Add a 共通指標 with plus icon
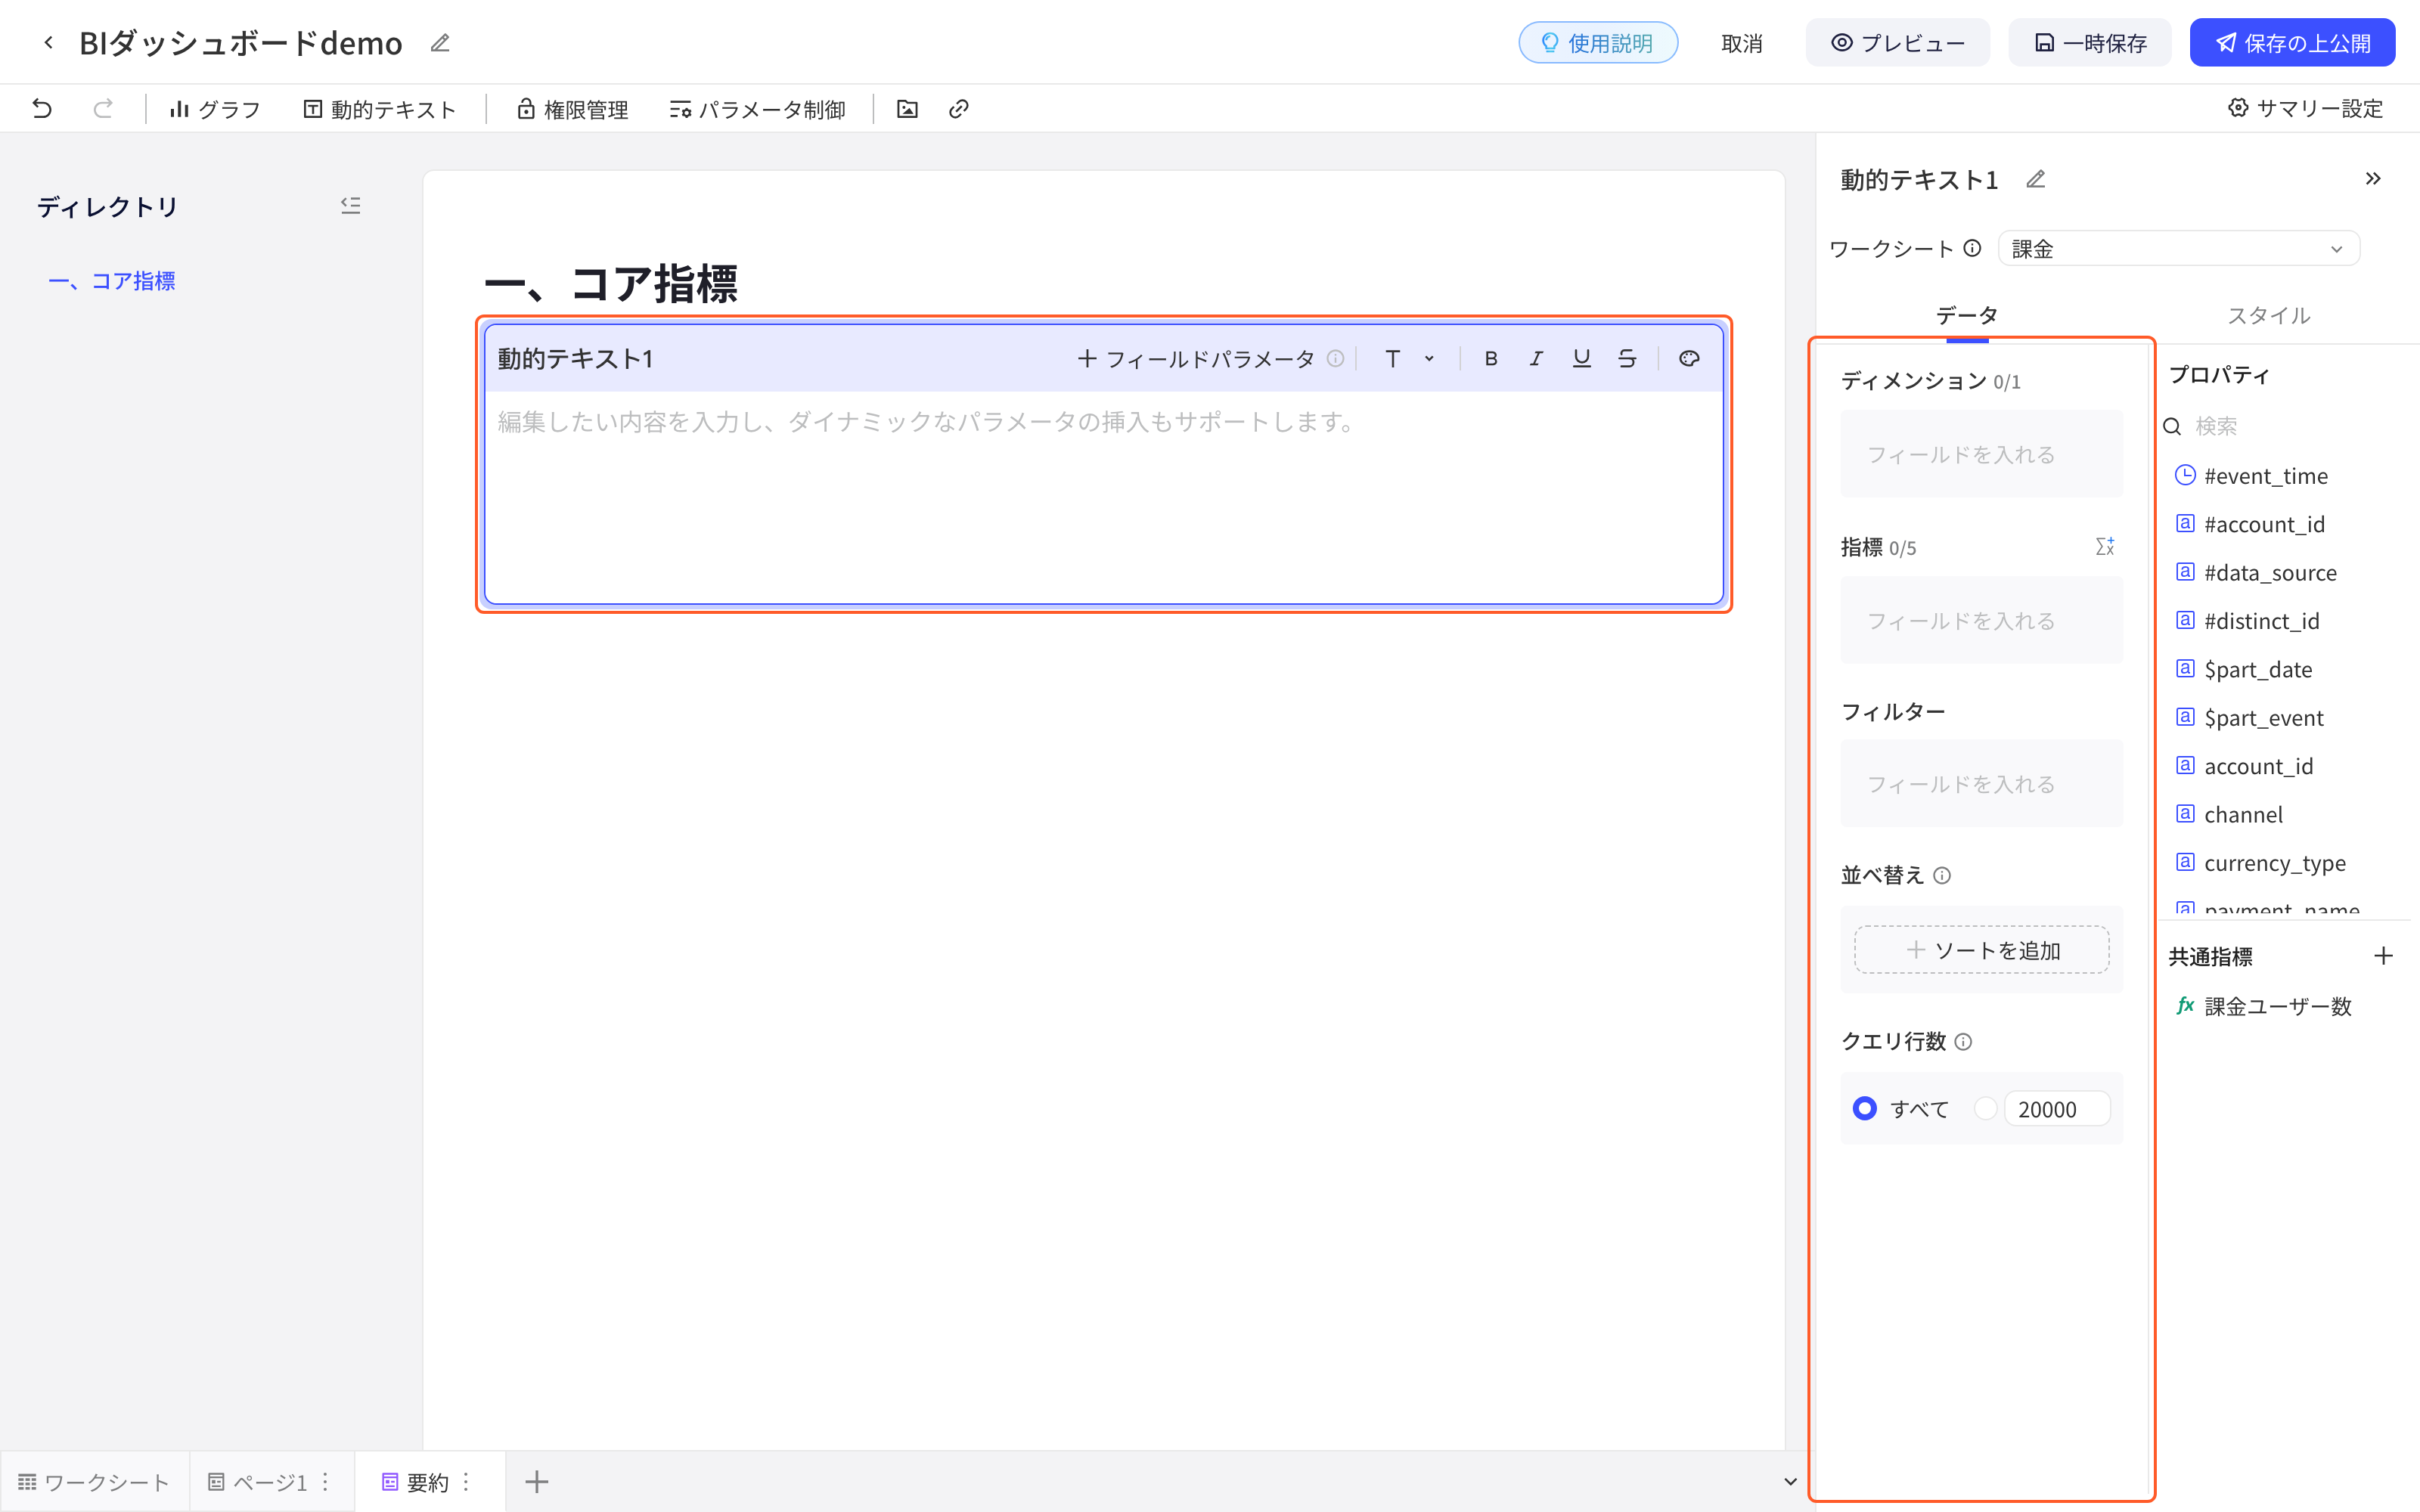The width and height of the screenshot is (2420, 1512). click(2383, 956)
